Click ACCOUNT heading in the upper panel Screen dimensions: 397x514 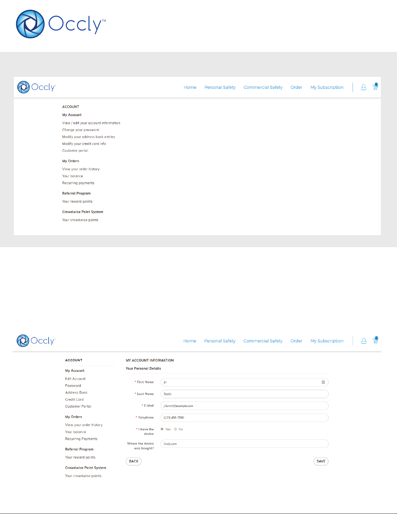71,107
